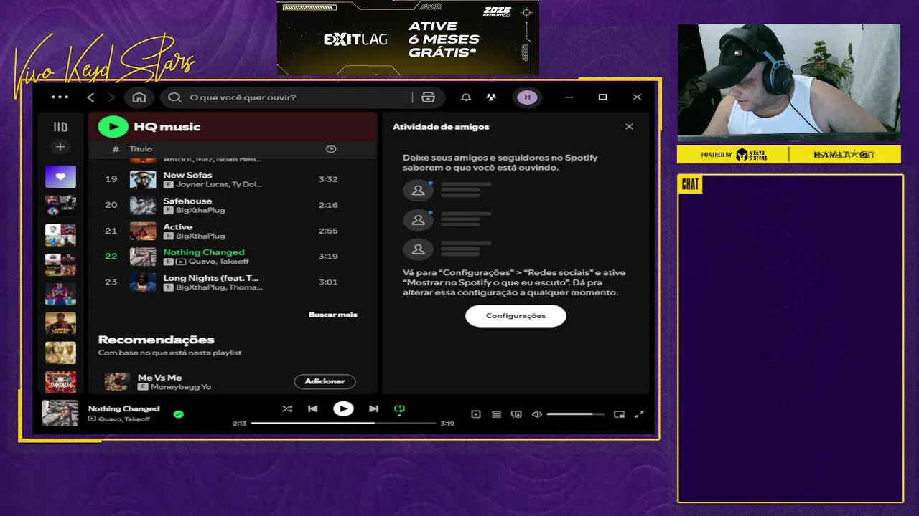This screenshot has height=516, width=919.
Task: Open recommended song Me Vs Me
Action: click(159, 377)
